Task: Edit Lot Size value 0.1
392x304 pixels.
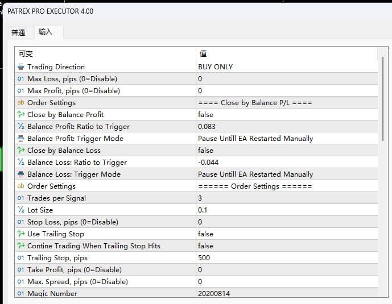Action: (x=287, y=210)
